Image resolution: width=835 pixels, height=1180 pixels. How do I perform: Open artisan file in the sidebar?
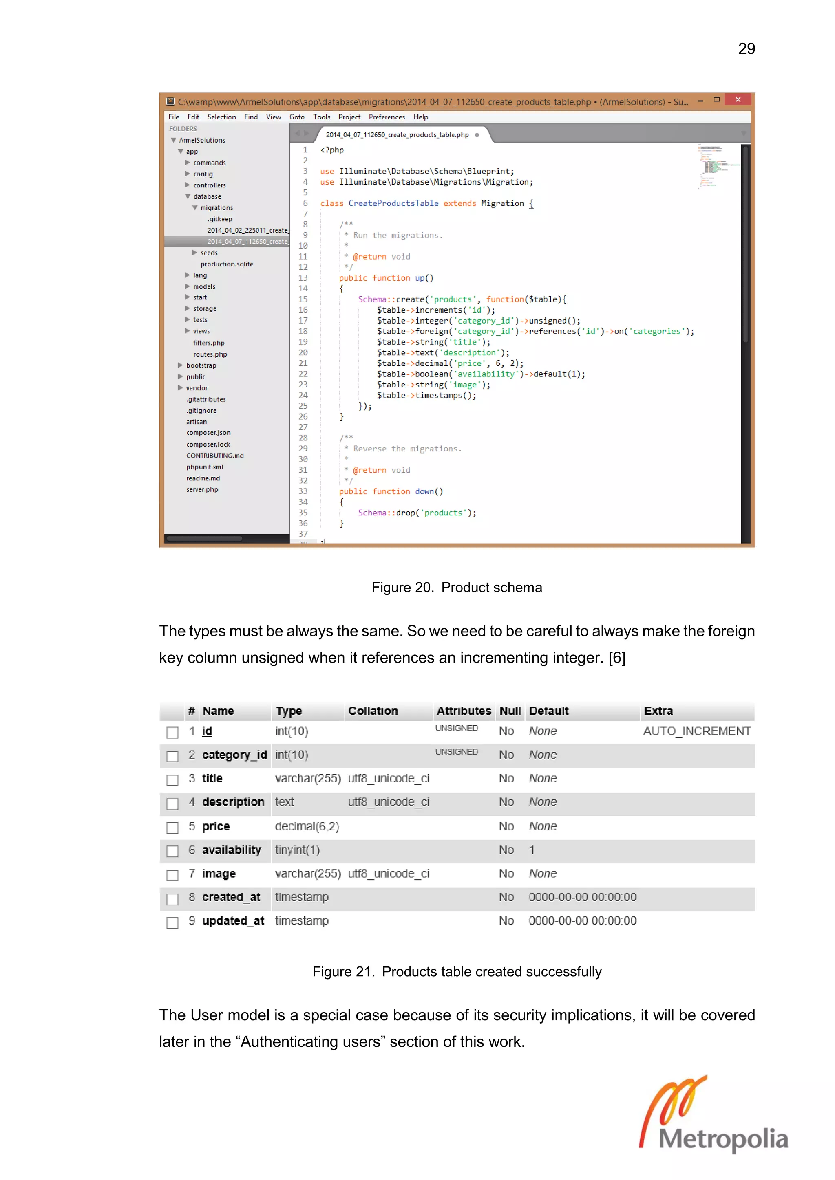(197, 422)
